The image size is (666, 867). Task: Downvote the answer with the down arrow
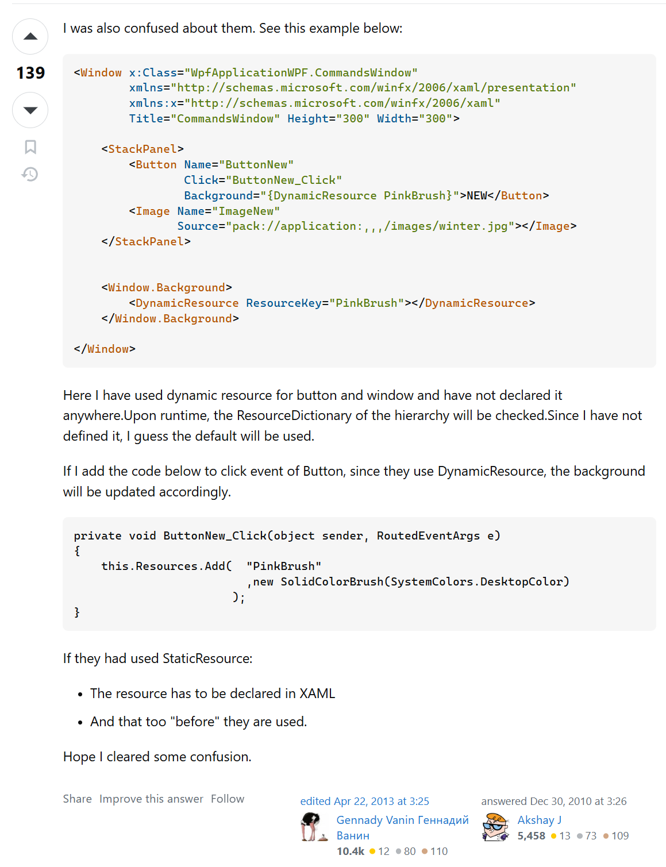(x=30, y=110)
